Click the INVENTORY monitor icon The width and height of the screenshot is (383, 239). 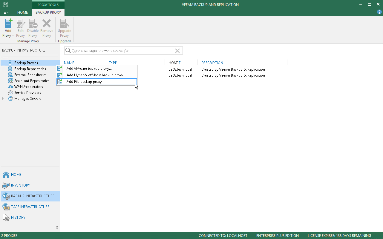[6, 185]
